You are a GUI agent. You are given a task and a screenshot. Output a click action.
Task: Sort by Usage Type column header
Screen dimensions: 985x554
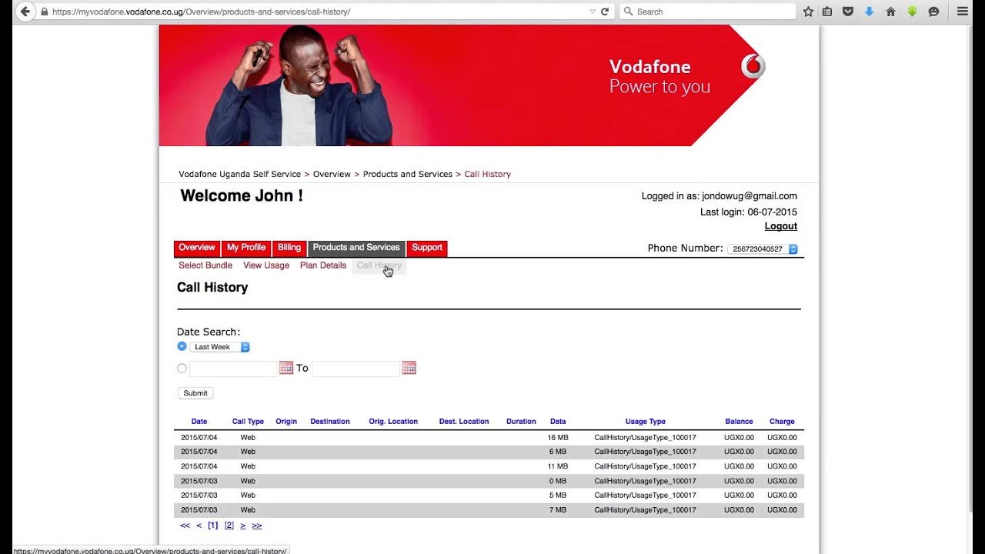(x=646, y=422)
